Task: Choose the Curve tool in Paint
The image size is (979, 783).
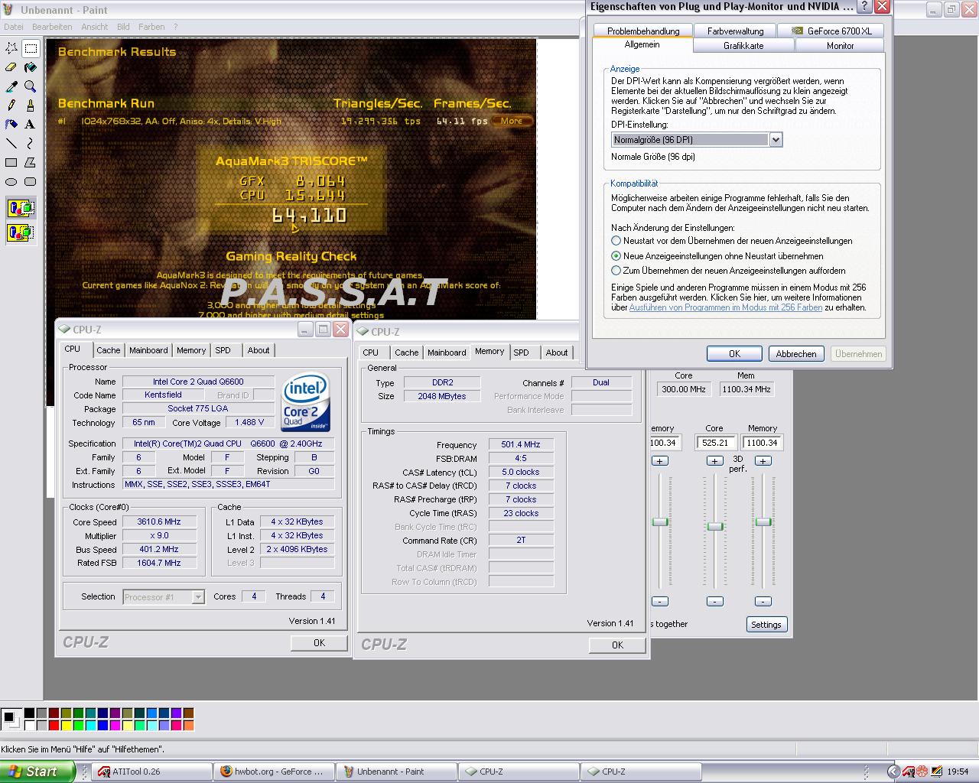Action: click(31, 143)
